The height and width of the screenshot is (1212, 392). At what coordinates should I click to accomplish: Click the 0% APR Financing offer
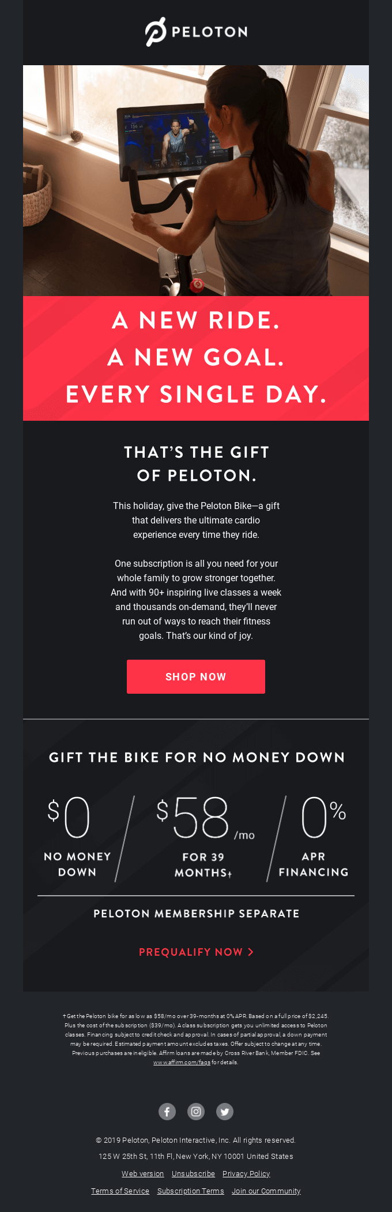point(314,837)
